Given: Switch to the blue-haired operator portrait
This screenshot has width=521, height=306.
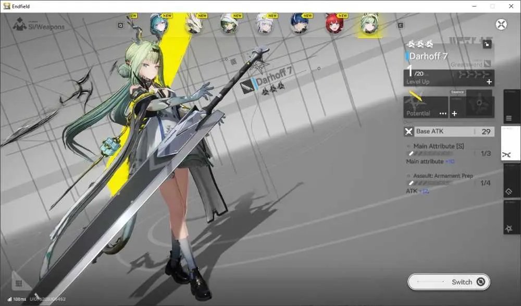Looking at the screenshot, I should [x=300, y=24].
